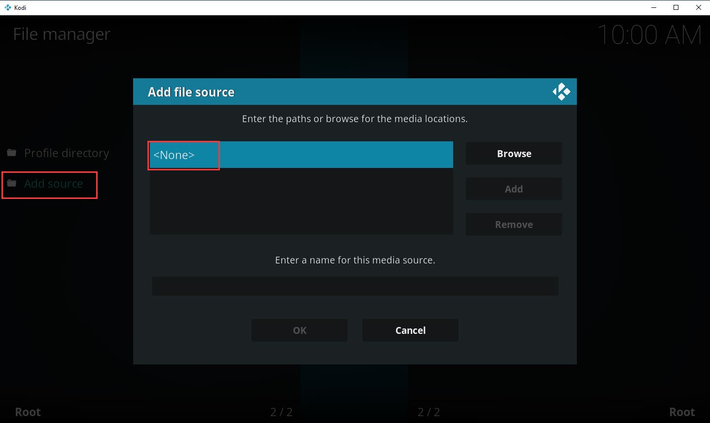Select the folder icon beside Add source
This screenshot has height=423, width=710.
[x=12, y=184]
